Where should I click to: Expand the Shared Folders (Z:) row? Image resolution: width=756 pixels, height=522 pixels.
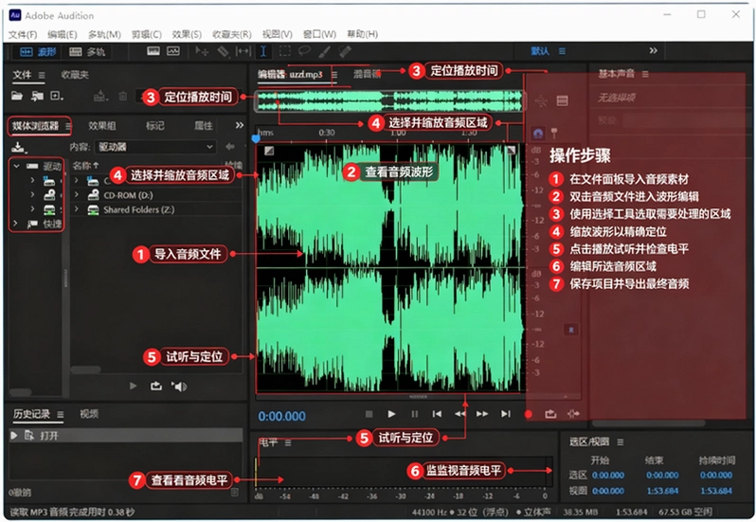[76, 209]
